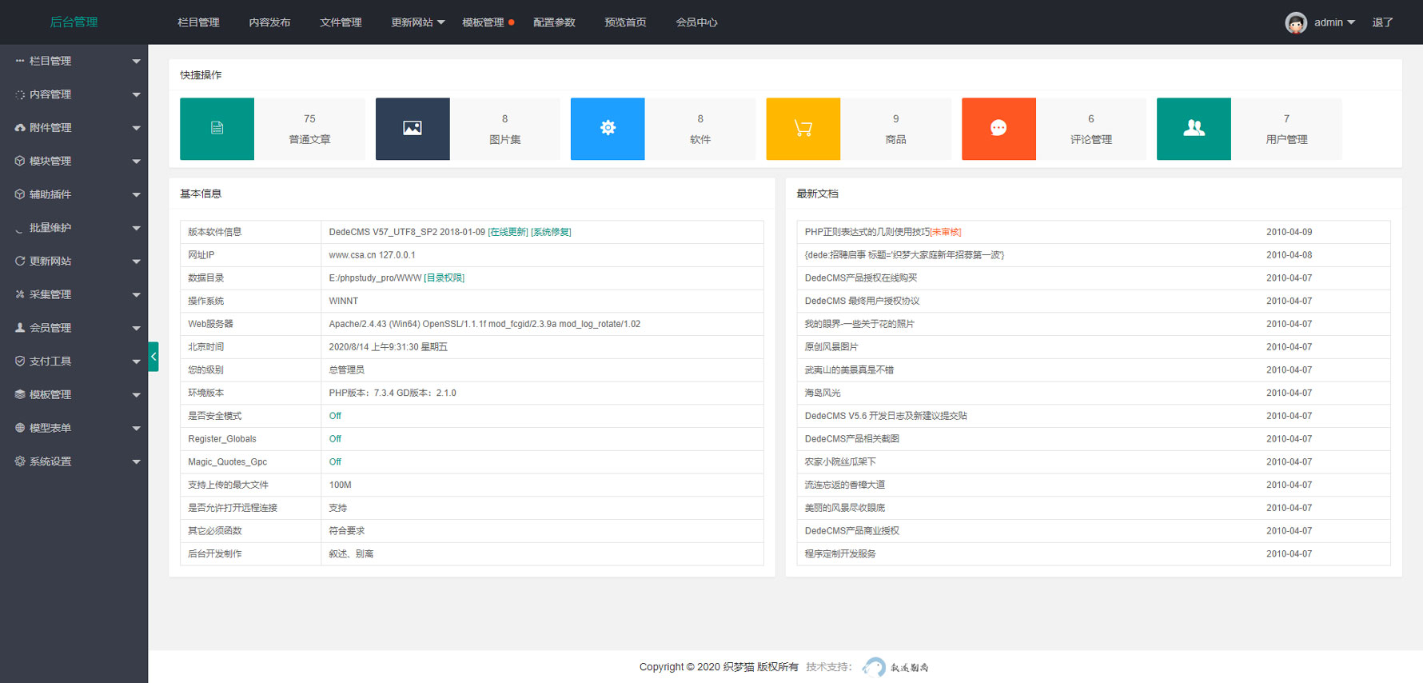Click the 是否安全模式 Off value
The image size is (1423, 683).
[335, 416]
